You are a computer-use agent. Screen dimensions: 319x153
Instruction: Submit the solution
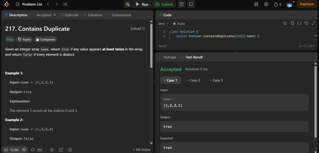click(164, 4)
